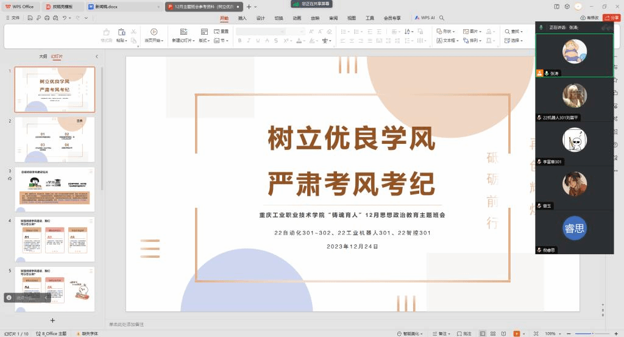
Task: Click the cloud 有修改 sync status icon
Action: (589, 18)
